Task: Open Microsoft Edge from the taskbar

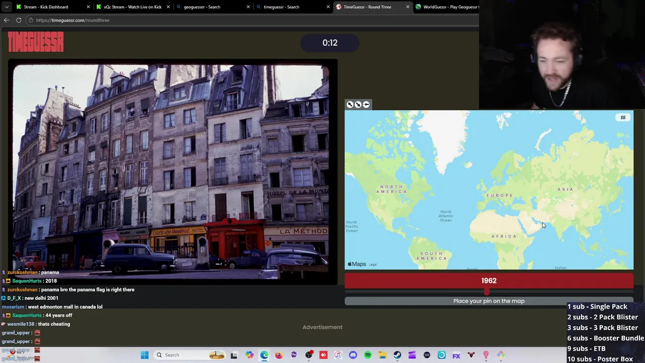Action: click(x=264, y=355)
